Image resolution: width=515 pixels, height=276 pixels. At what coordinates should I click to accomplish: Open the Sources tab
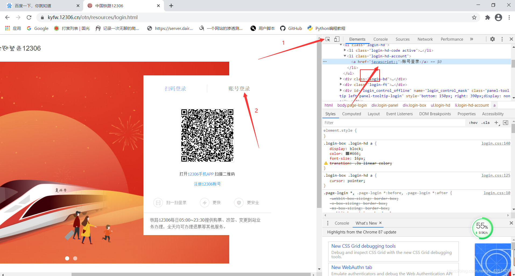pos(403,39)
